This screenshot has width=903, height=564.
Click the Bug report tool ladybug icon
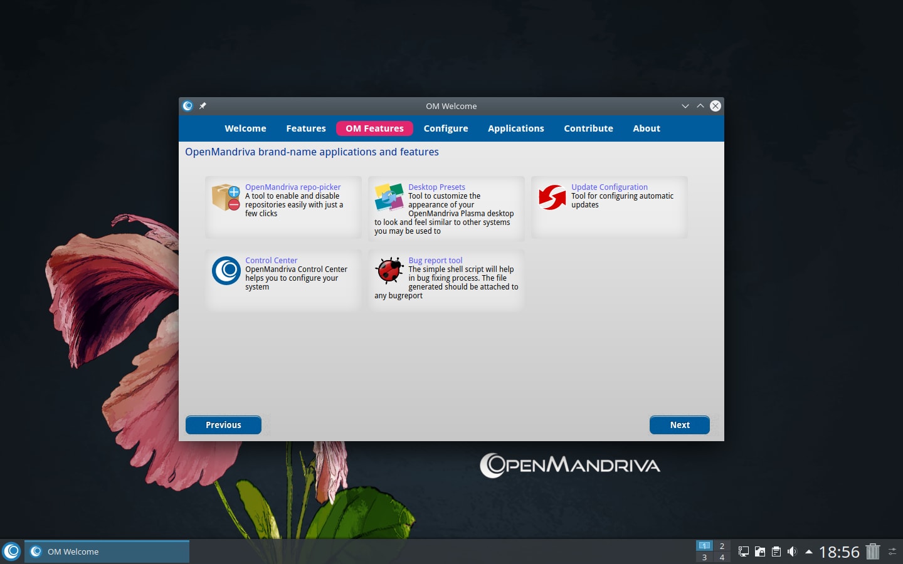point(389,271)
